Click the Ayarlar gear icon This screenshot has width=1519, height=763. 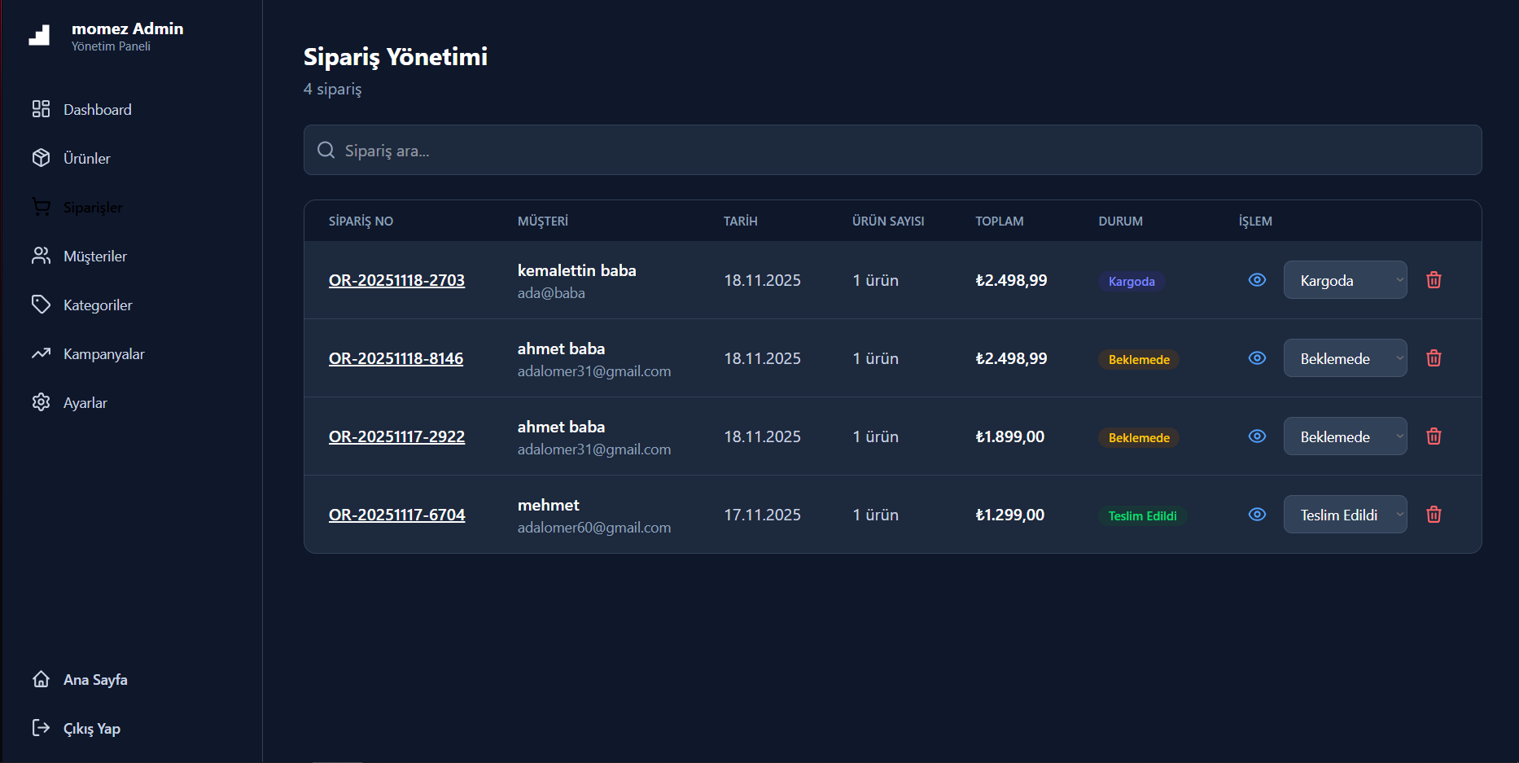[41, 402]
